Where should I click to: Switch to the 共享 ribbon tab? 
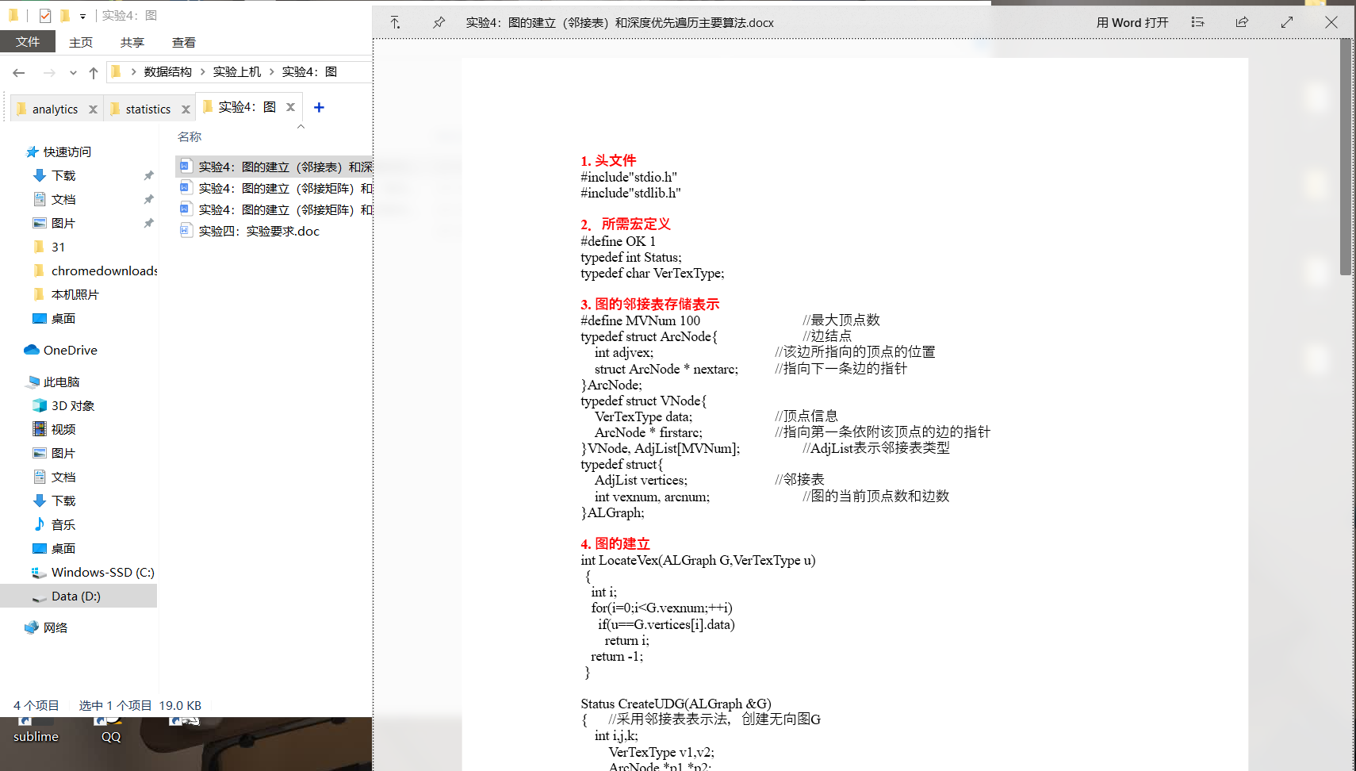[x=132, y=42]
